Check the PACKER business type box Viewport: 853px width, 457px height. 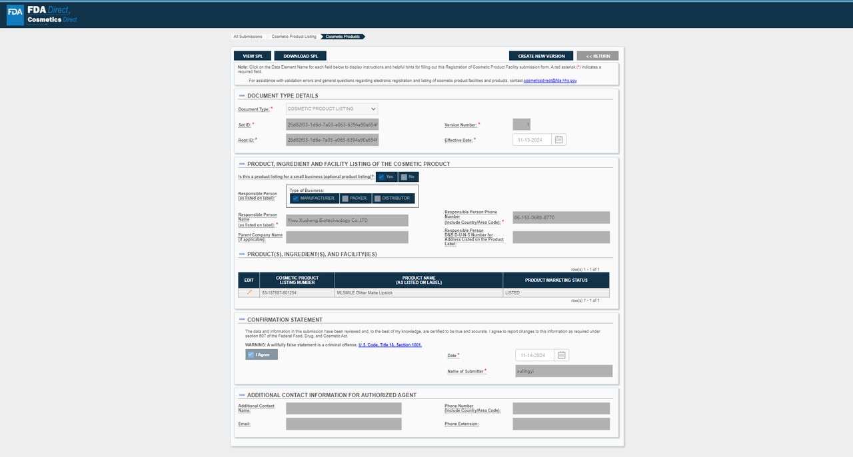coord(345,199)
